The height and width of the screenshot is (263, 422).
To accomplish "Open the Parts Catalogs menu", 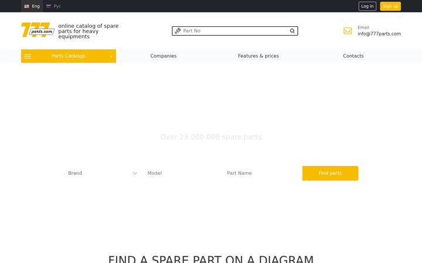I will click(x=69, y=56).
